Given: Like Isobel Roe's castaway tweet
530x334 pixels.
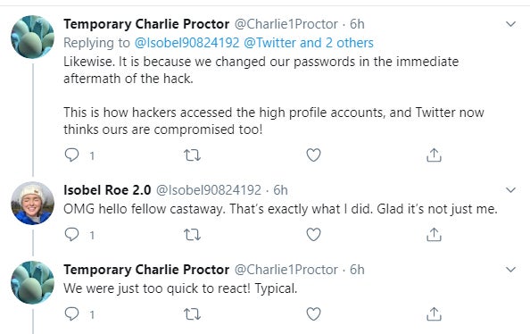Looking at the screenshot, I should 313,234.
